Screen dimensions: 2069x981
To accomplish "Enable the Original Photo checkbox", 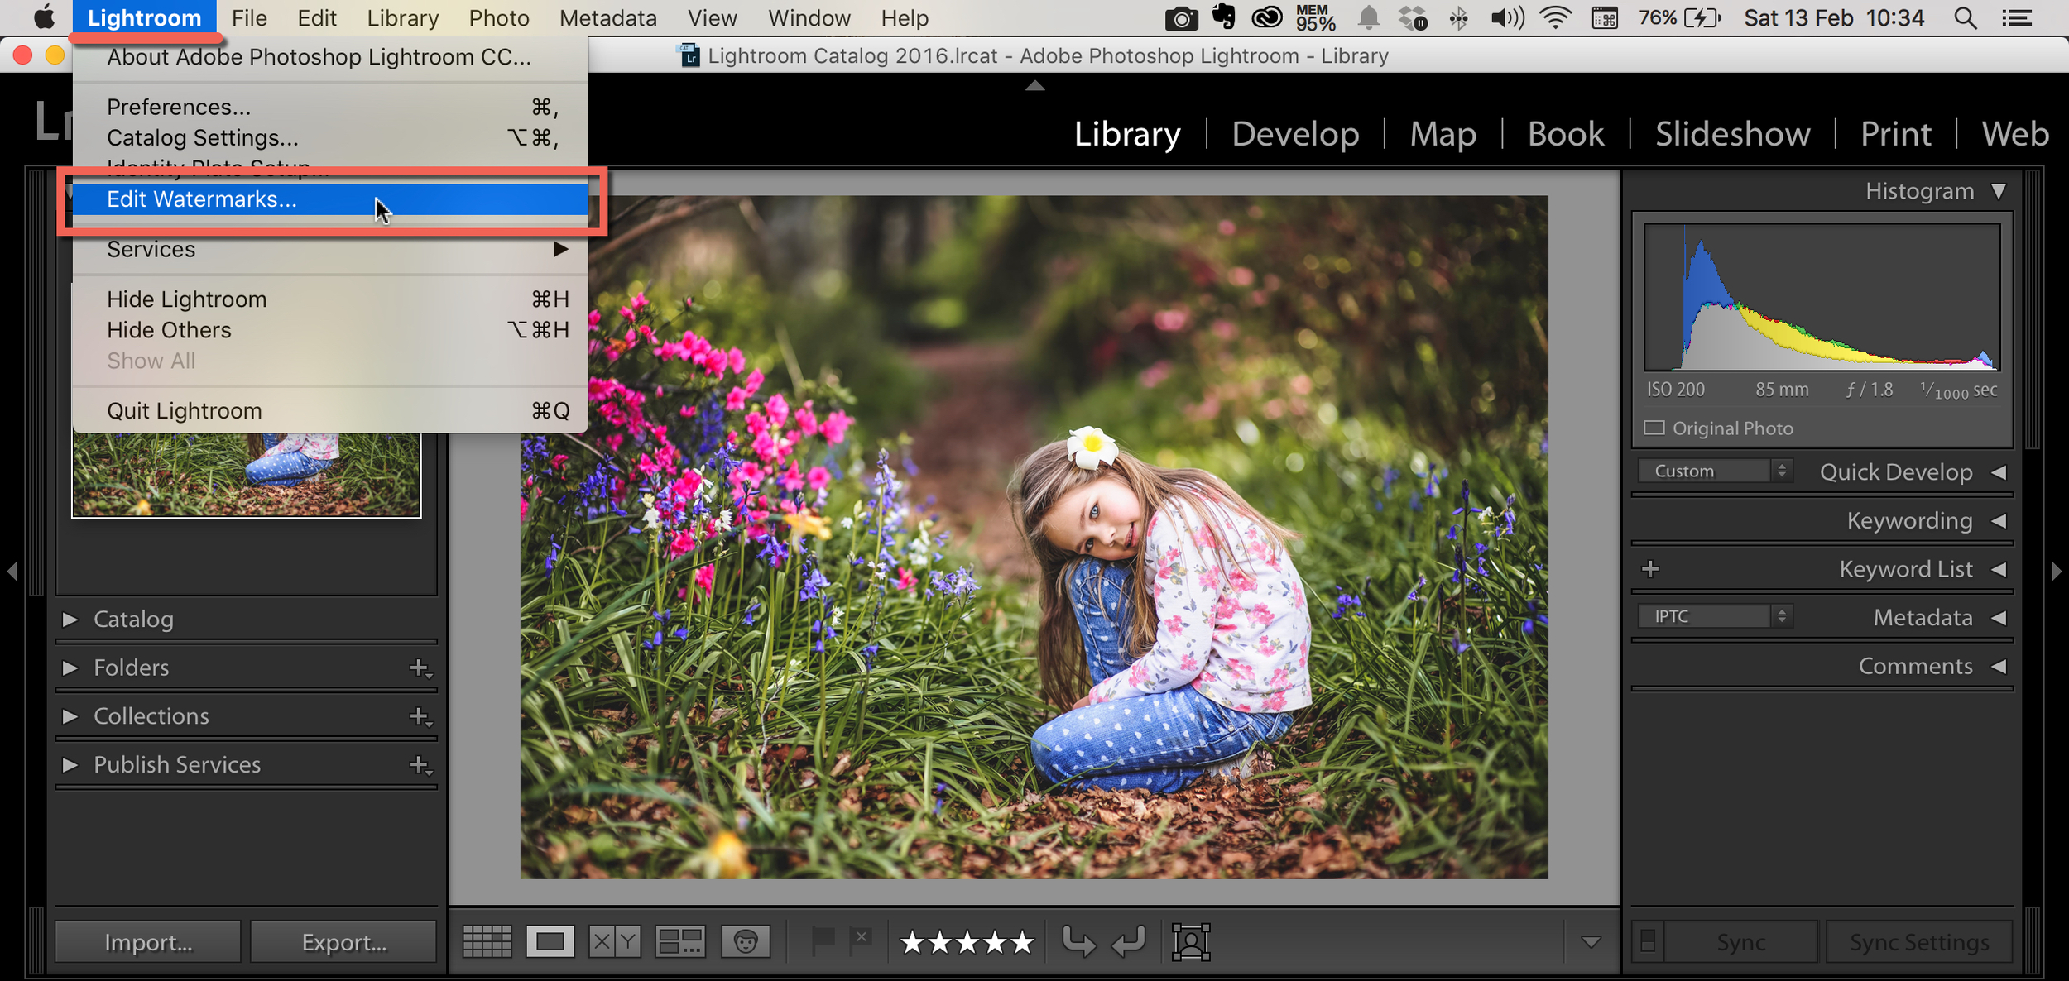I will pyautogui.click(x=1655, y=428).
